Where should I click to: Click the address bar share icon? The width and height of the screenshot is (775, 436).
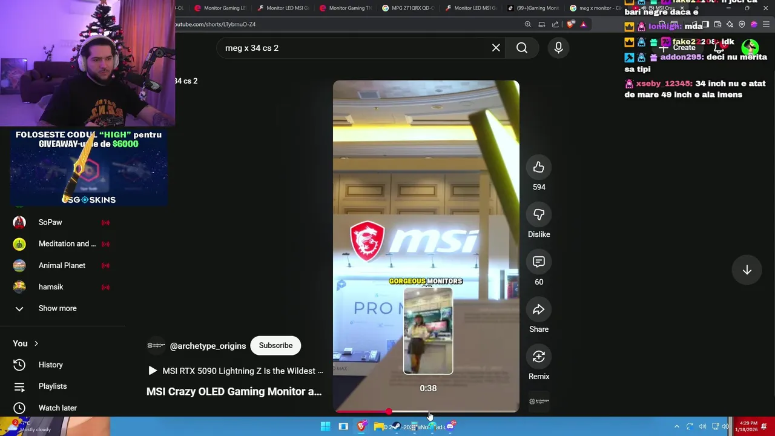coord(555,24)
